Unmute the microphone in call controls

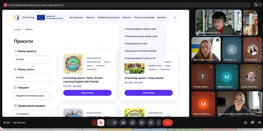point(101,123)
